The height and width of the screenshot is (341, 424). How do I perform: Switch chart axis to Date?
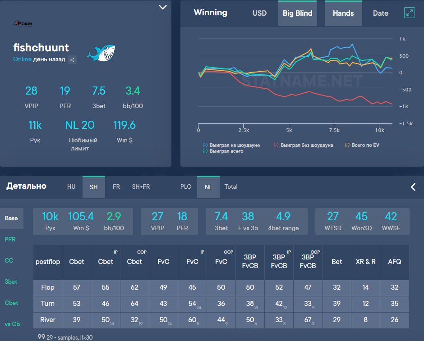(x=380, y=14)
